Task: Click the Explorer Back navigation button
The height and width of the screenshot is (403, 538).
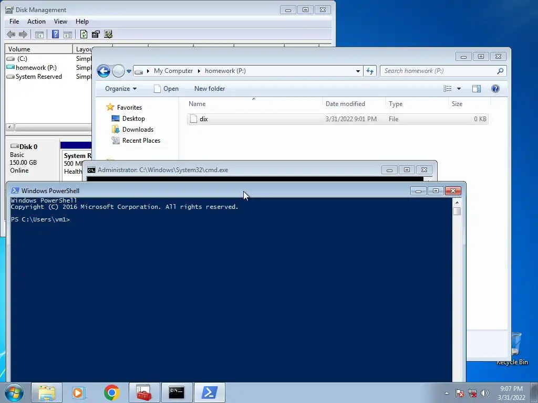Action: click(104, 71)
